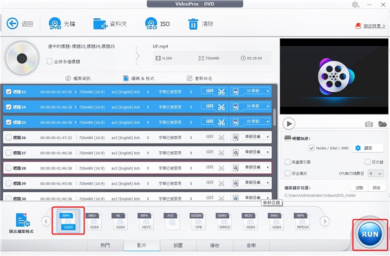Viewport: 390px width, 256px height.
Task: Switch to the 音樂 tab
Action: (x=251, y=245)
